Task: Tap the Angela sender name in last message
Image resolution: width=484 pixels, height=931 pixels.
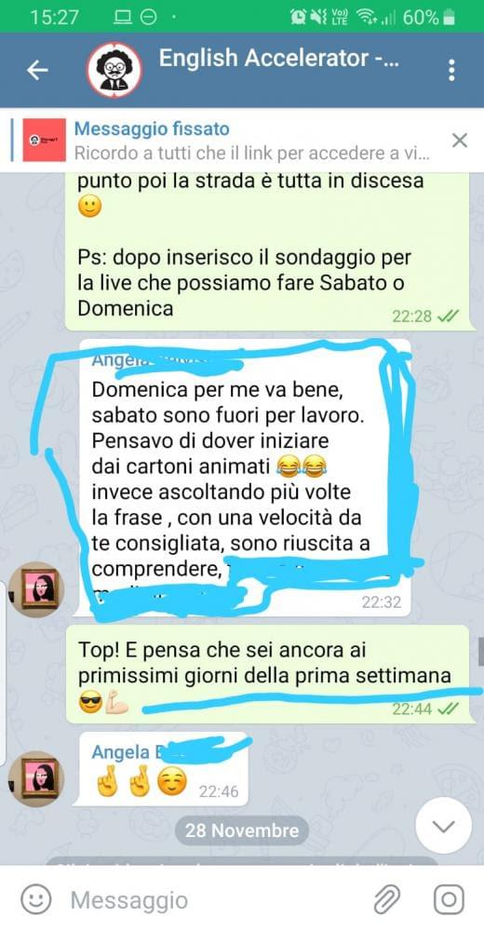Action: click(121, 751)
